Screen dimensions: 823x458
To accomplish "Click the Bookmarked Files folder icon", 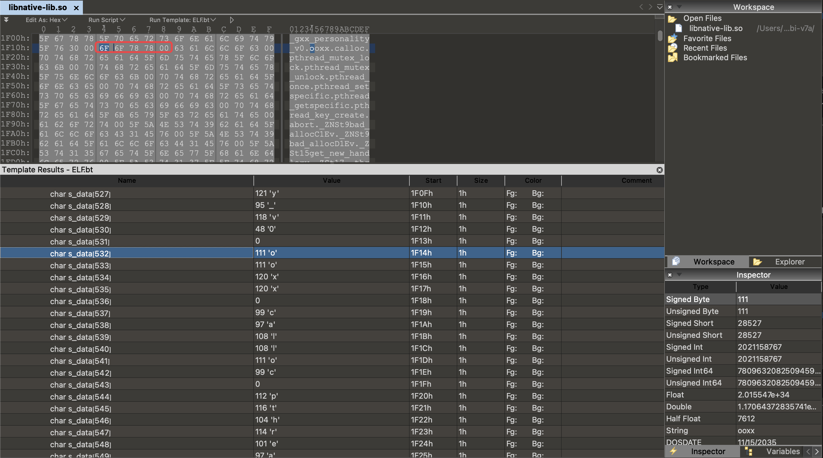I will (672, 58).
